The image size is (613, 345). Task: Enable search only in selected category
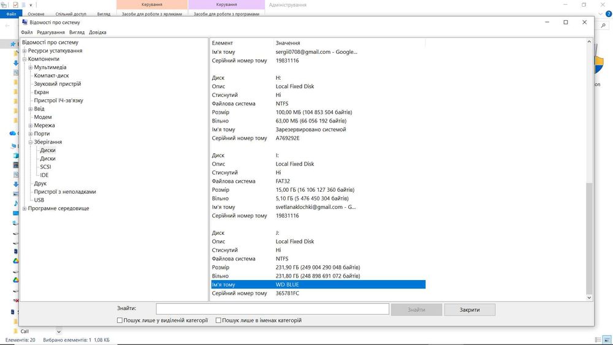[x=120, y=320]
